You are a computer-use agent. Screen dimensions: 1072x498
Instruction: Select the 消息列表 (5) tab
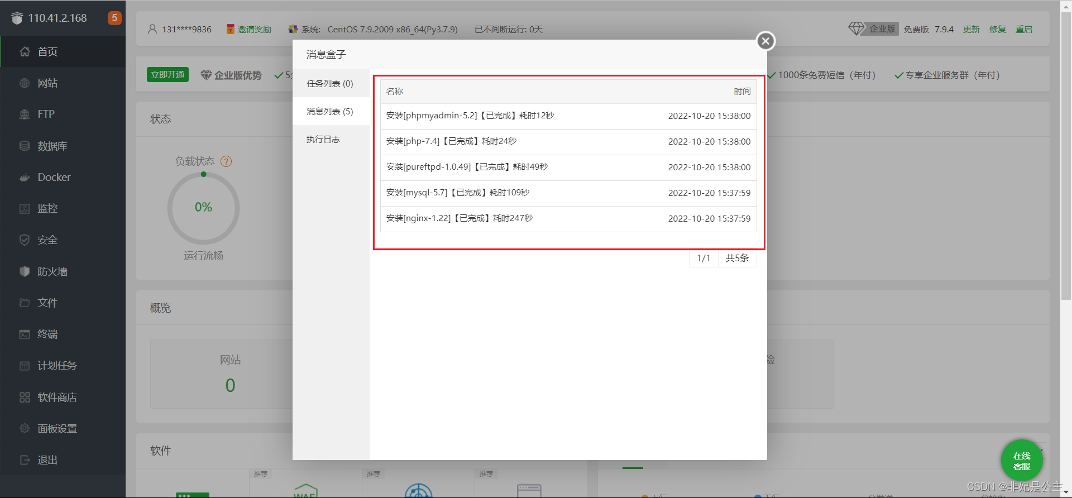pos(331,111)
